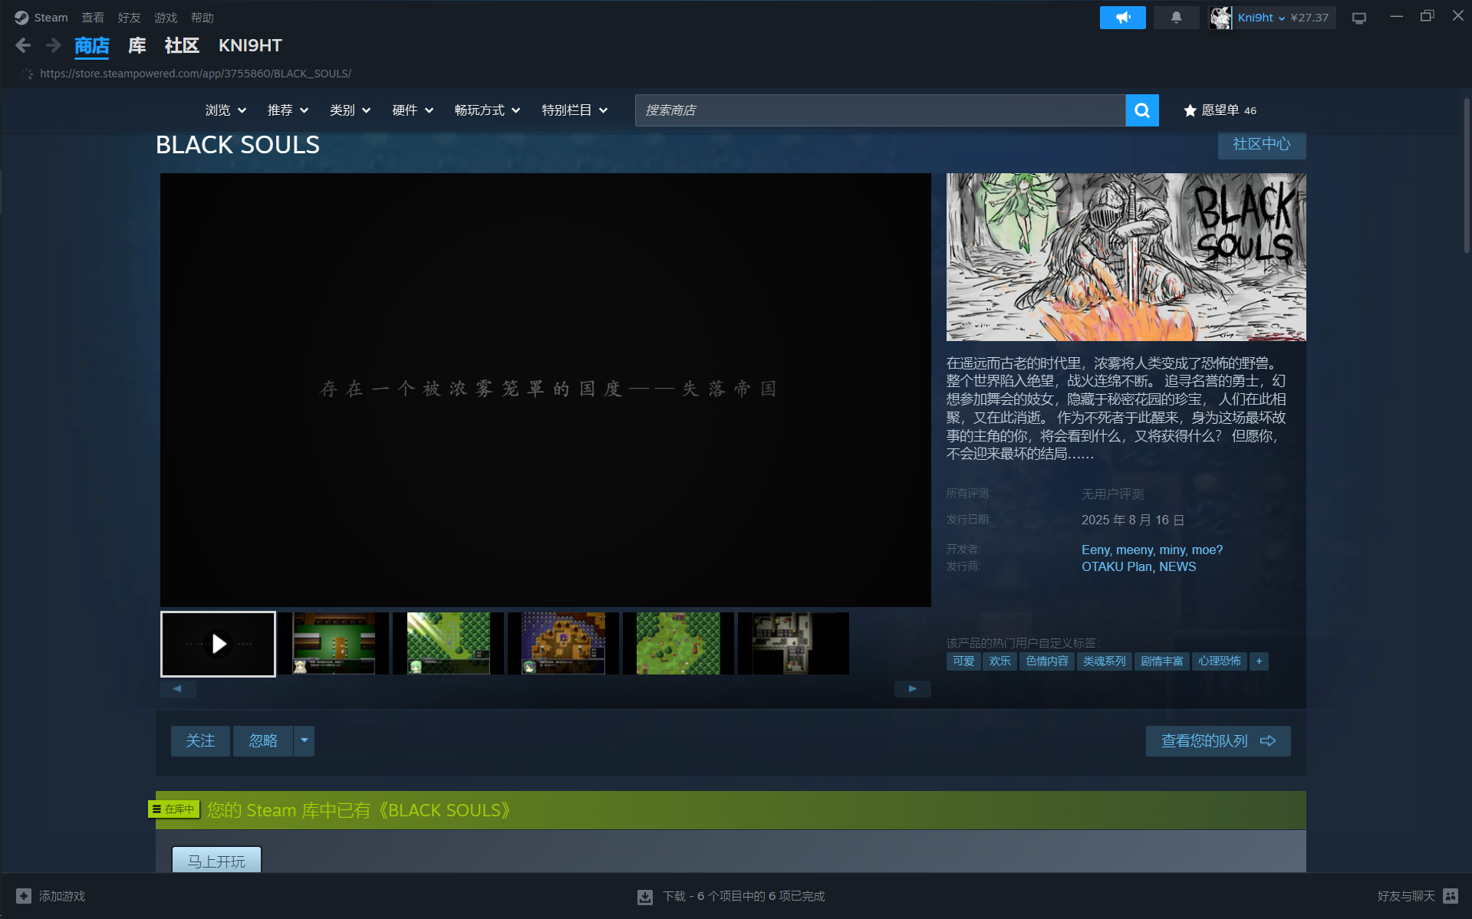Screen dimensions: 1472x919
Task: Expand the 硬件 dropdown menu
Action: point(413,110)
